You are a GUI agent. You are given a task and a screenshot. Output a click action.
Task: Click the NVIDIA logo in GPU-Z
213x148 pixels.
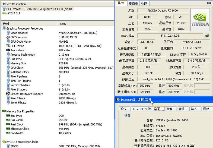click(x=200, y=20)
